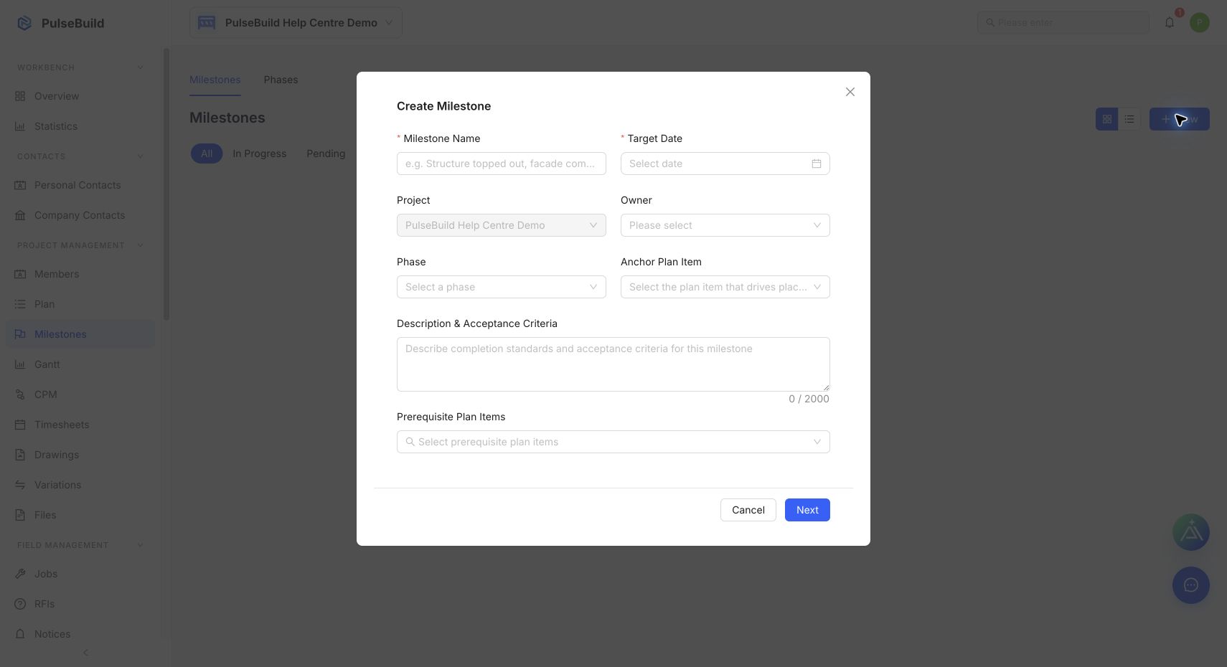This screenshot has width=1227, height=667.
Task: Open Variations in the sidebar
Action: (x=80, y=485)
